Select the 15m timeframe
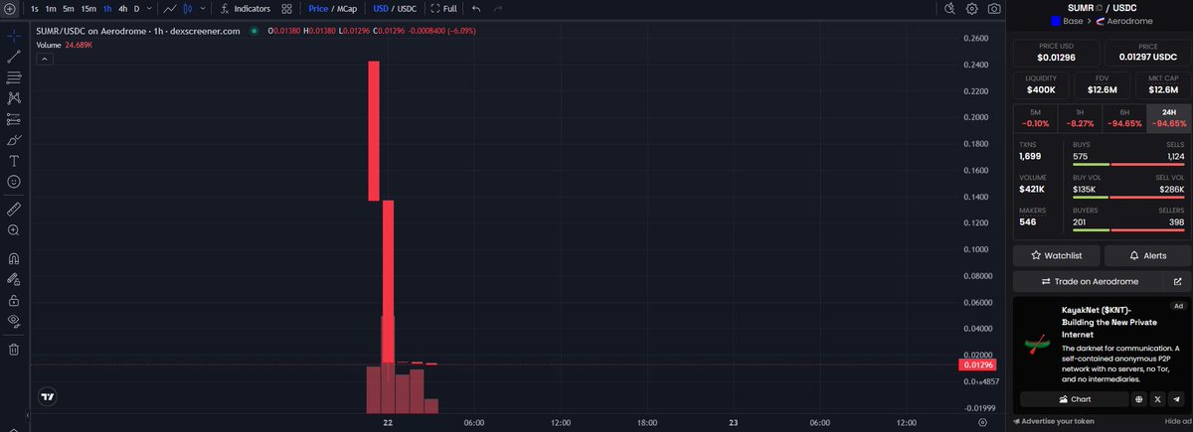Screen dimensions: 1193x432 pos(88,9)
